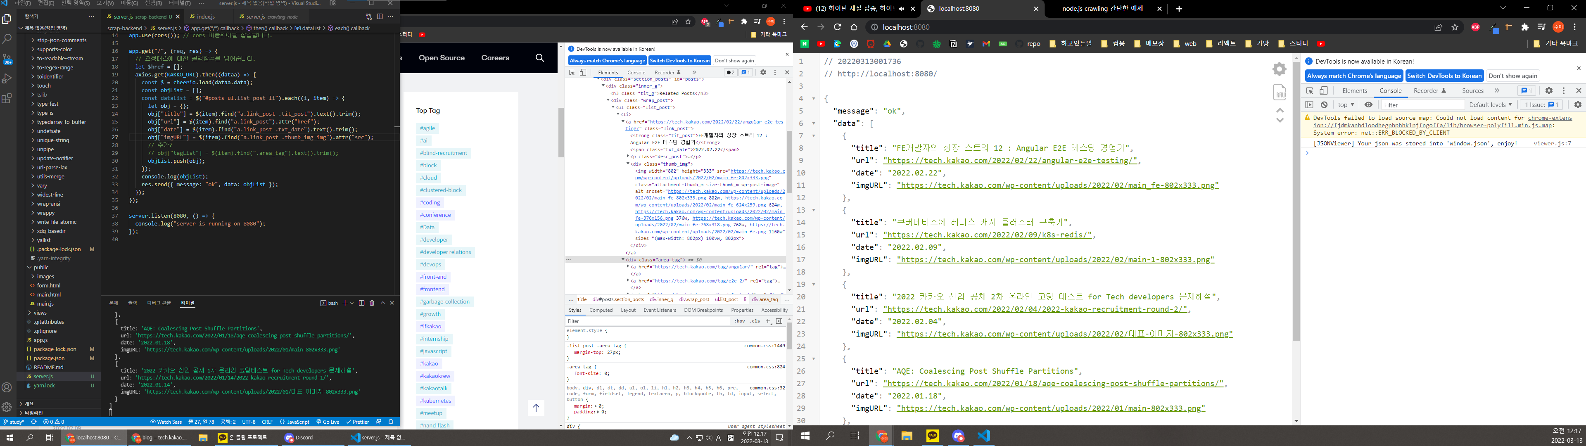Select the Sources tab in DevTools

tap(1473, 90)
